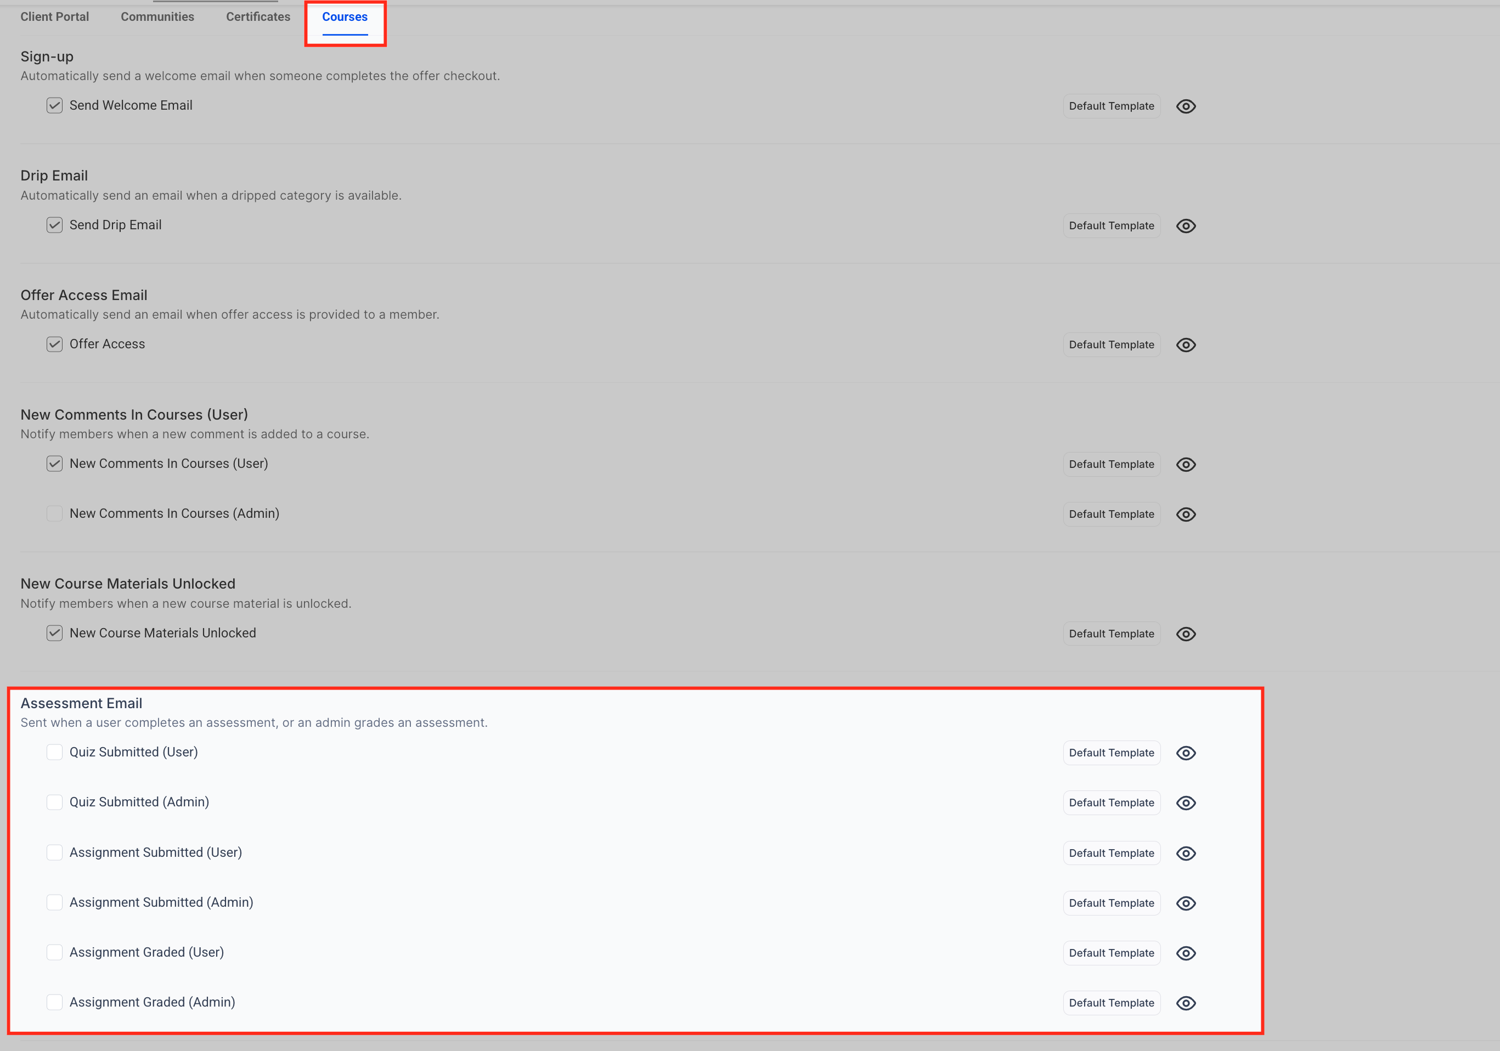Click eye icon for Assignment Submitted (Admin)
Viewport: 1500px width, 1051px height.
pyautogui.click(x=1185, y=903)
